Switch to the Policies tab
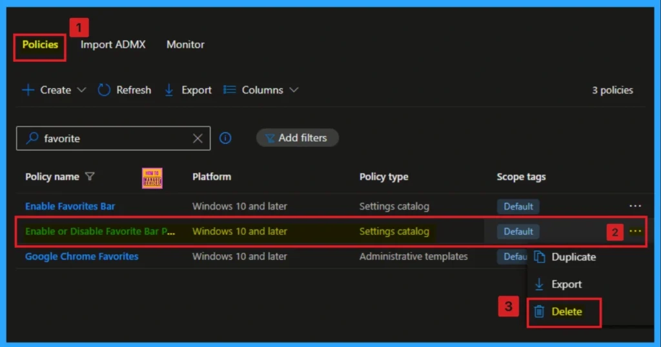 tap(40, 45)
